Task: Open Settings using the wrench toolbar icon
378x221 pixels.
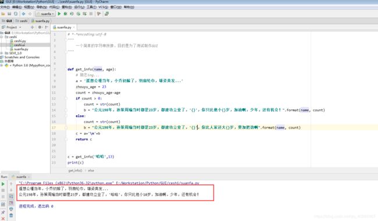Action: point(99,14)
